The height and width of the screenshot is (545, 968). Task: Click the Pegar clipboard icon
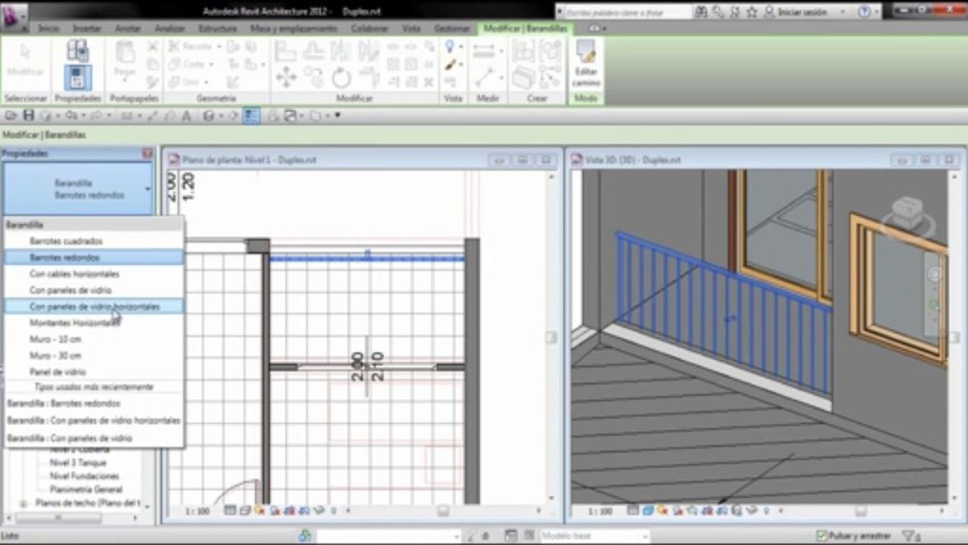(x=125, y=53)
